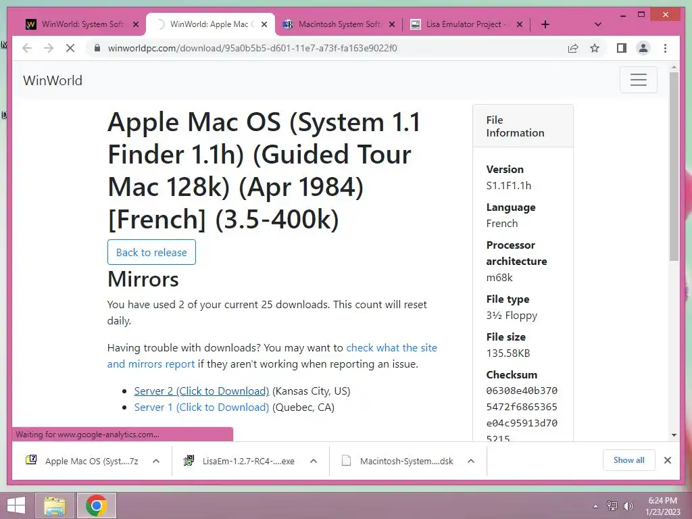The height and width of the screenshot is (519, 692).
Task: Open the volume tray icon
Action: pyautogui.click(x=628, y=506)
